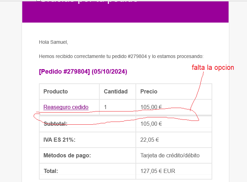Click the Precio column header
The image size is (247, 182).
(149, 91)
